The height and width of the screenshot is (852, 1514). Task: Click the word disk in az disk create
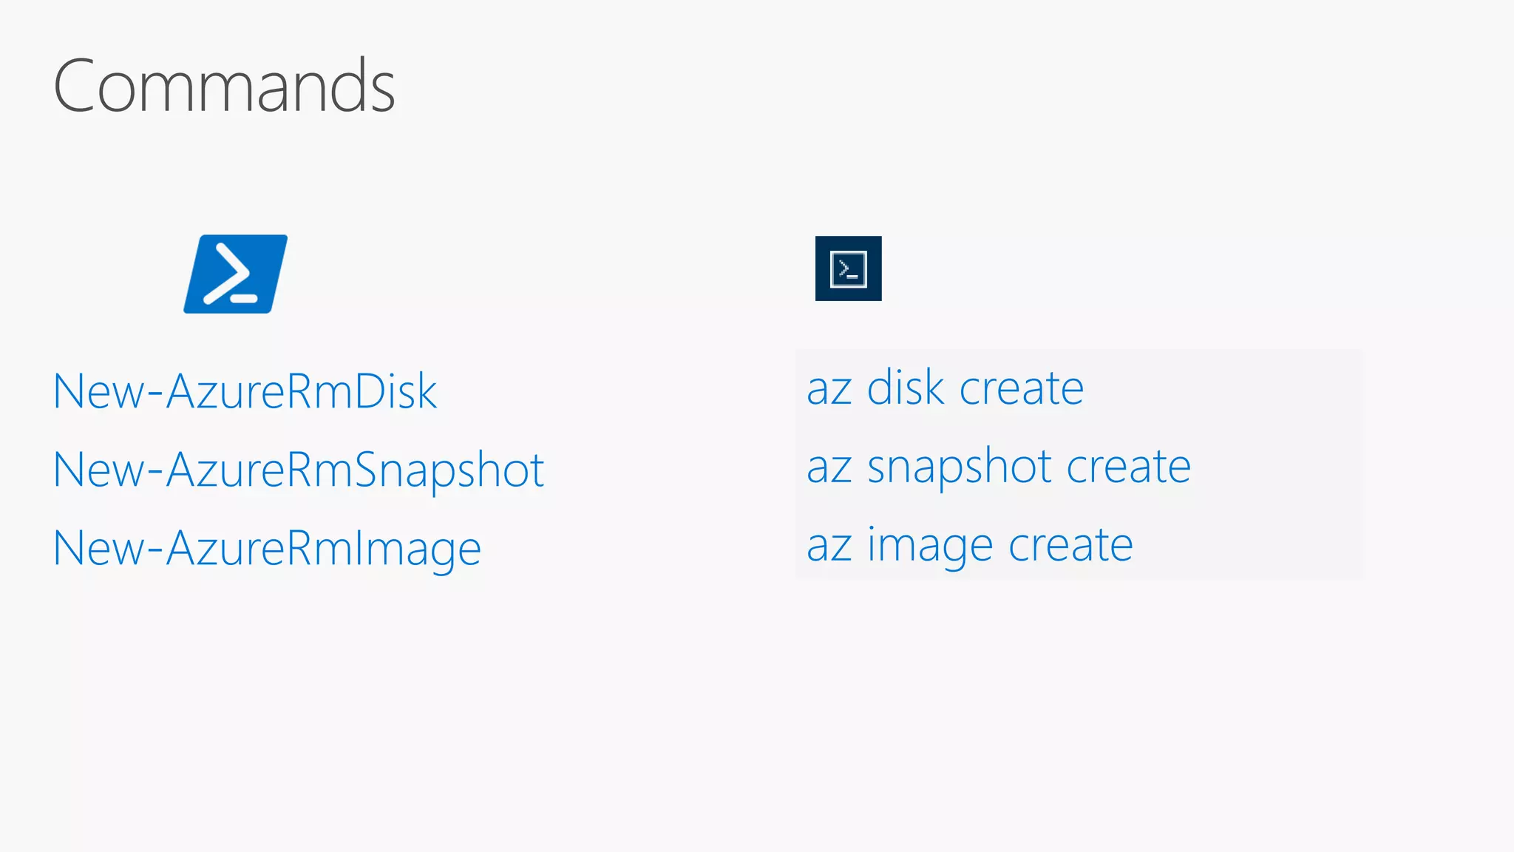(905, 388)
